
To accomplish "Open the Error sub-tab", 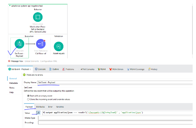I will pos(50,107).
